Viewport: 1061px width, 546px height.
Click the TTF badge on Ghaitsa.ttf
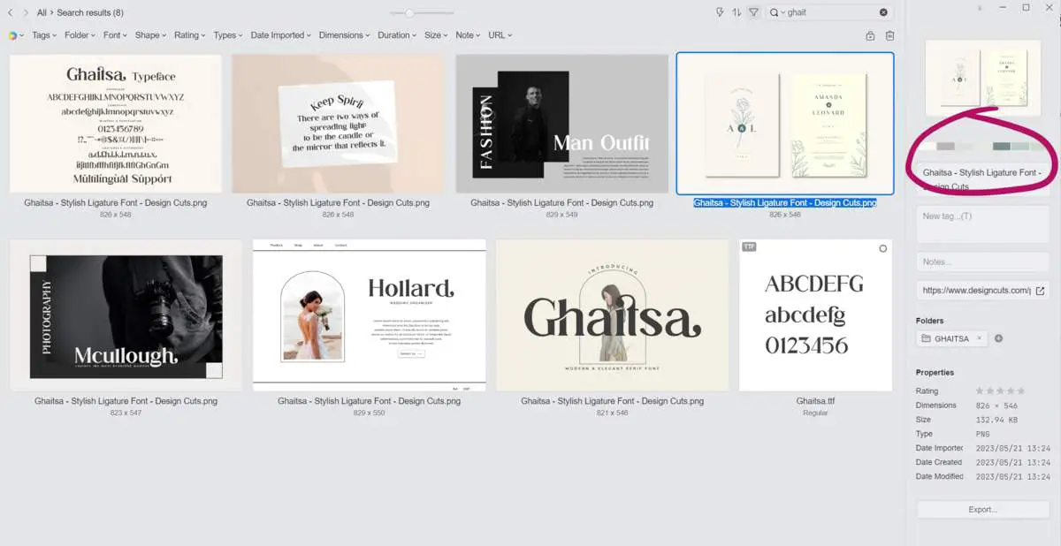[749, 246]
